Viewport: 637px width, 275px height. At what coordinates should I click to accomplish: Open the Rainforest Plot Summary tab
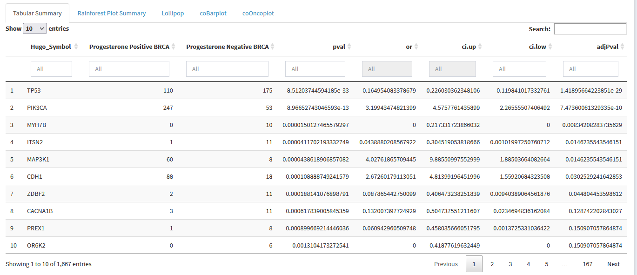(x=112, y=13)
